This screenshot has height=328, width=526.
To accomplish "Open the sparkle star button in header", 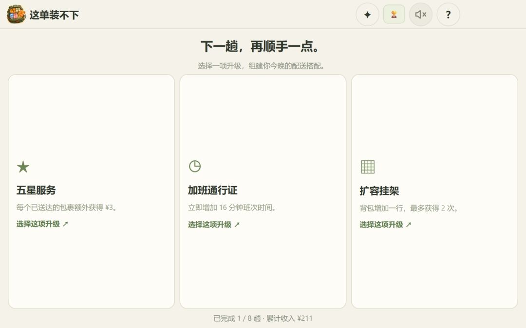I will tap(367, 15).
